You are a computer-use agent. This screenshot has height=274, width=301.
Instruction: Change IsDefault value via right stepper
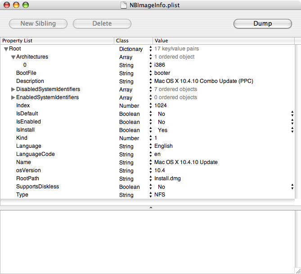pos(292,114)
